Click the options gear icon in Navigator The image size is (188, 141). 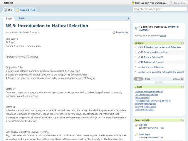182,79
